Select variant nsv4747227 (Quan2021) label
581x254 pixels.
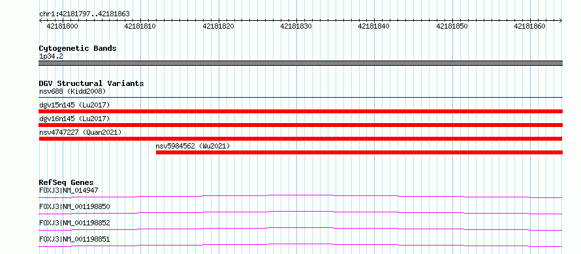(80, 132)
